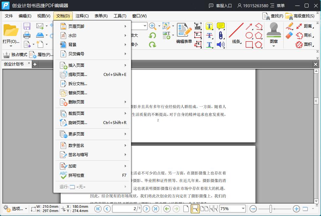321x216 pixels.
Task: Pick the attachment paperclip annotation tool
Action: 220,35
